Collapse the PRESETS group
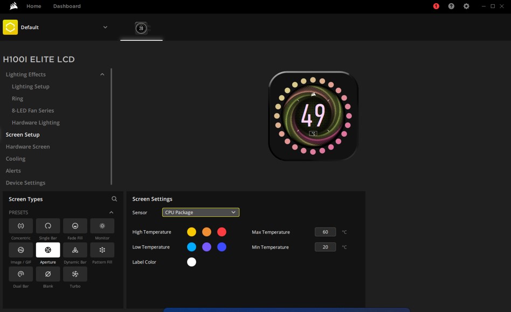The image size is (511, 312). click(x=111, y=212)
